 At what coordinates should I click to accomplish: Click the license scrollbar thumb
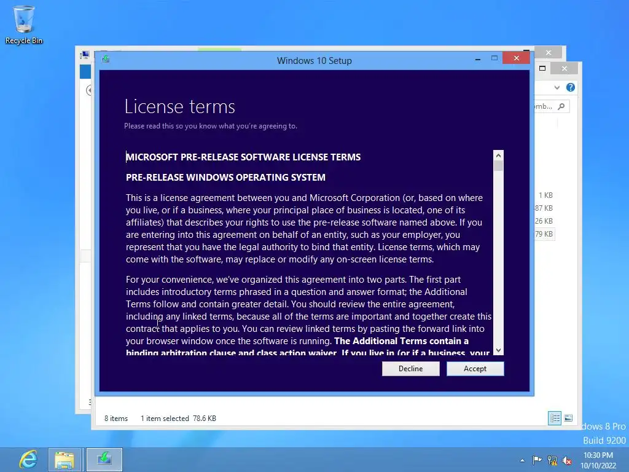[498, 166]
